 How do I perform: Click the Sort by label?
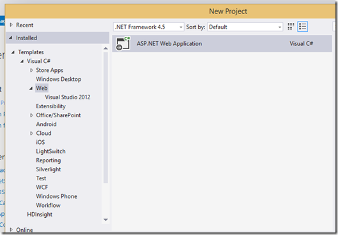tap(196, 27)
